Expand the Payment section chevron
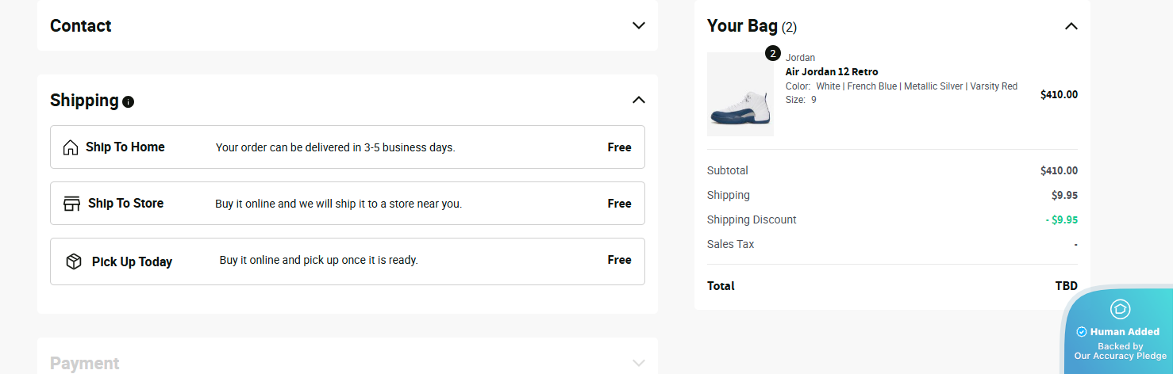The image size is (1173, 374). 638,363
